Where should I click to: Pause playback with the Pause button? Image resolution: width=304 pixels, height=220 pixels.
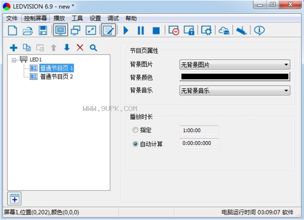tap(141, 31)
